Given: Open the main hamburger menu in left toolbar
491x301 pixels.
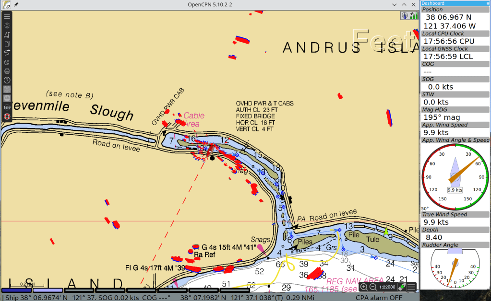Looking at the screenshot, I should coord(7,16).
